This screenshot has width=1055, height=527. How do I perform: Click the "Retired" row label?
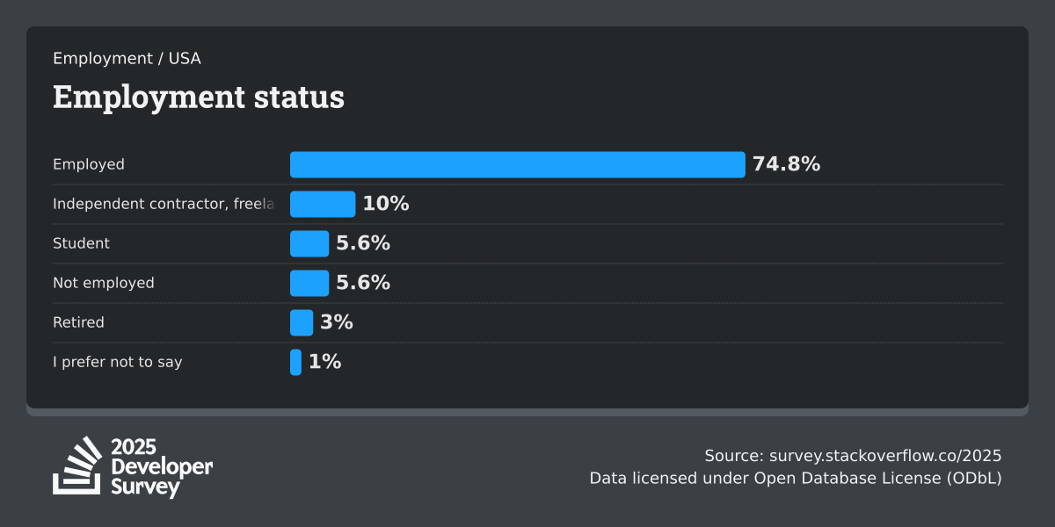(78, 322)
